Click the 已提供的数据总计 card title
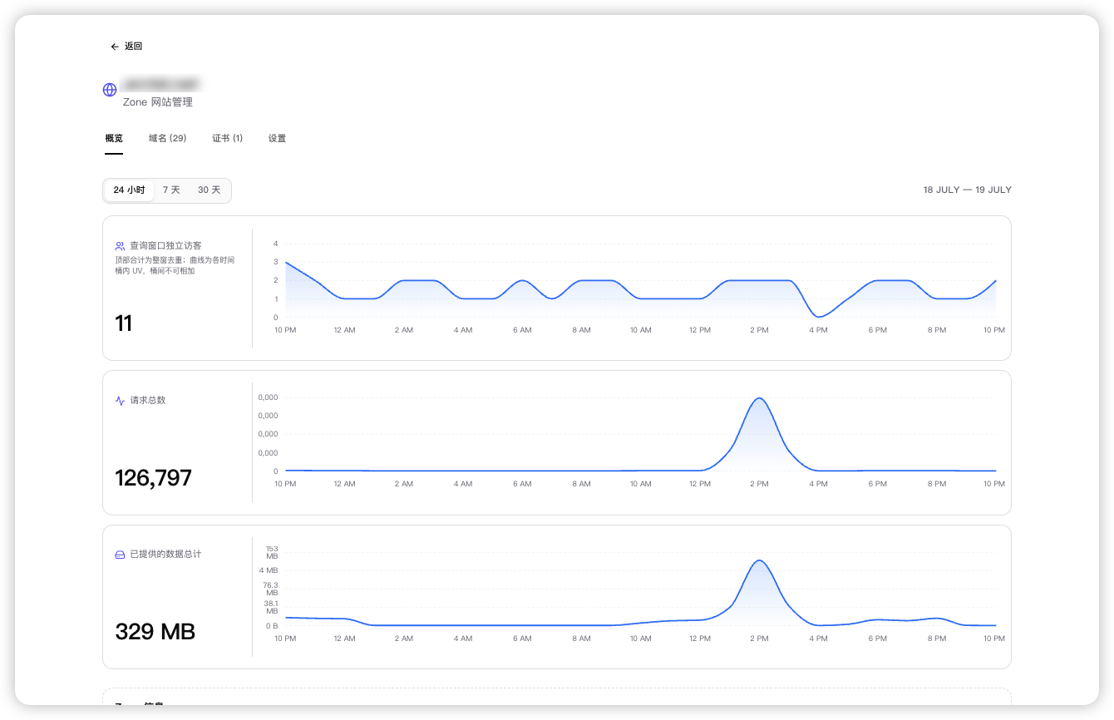Screen dimensions: 1114x720 (165, 554)
